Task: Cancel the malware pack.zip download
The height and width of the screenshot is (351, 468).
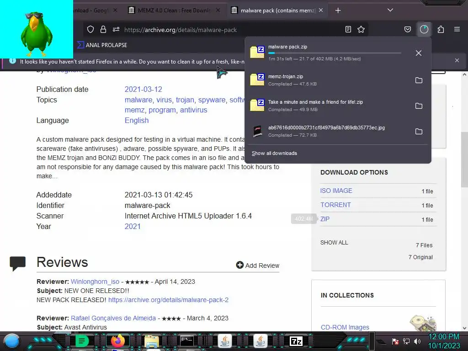Action: click(419, 53)
